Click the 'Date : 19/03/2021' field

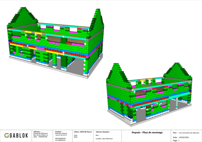tap(181, 137)
